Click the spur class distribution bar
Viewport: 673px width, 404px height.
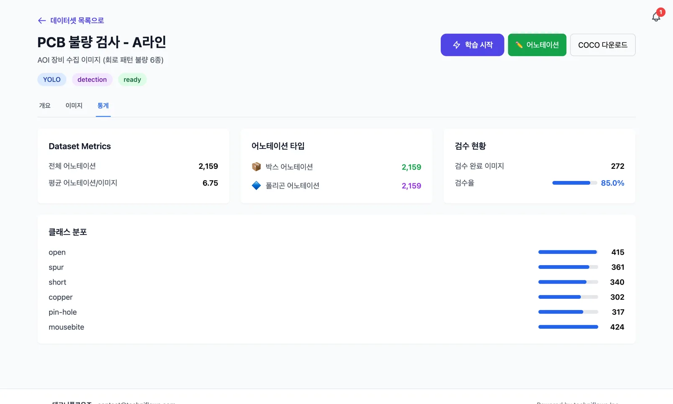point(568,267)
